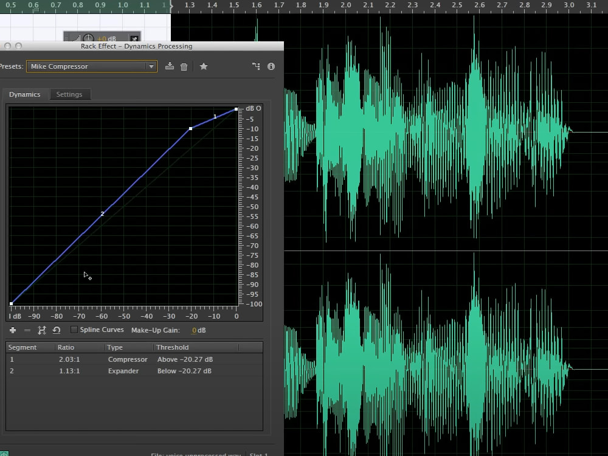Invert the dynamics curve graph

point(41,330)
